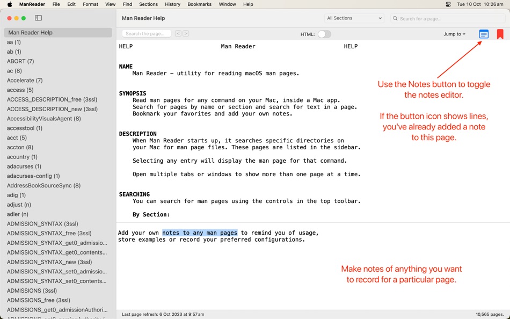Open the Apple menu
The height and width of the screenshot is (319, 510).
tap(10, 4)
